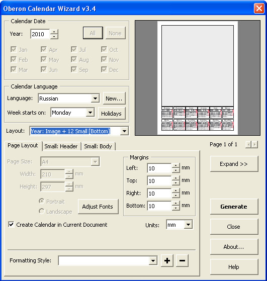The width and height of the screenshot is (267, 281).
Task: Switch to the Small: Body tab
Action: pos(98,146)
